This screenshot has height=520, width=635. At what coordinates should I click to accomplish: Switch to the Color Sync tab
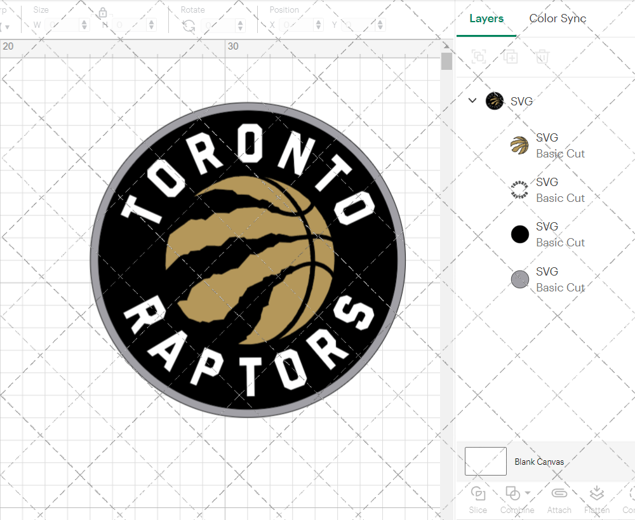558,18
